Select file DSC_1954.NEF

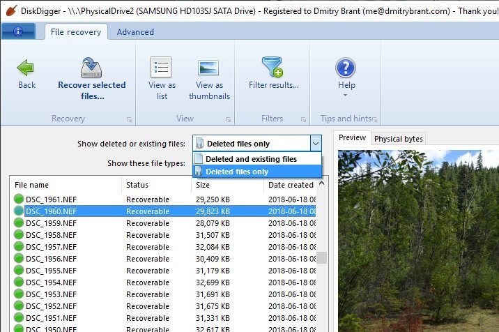52,282
